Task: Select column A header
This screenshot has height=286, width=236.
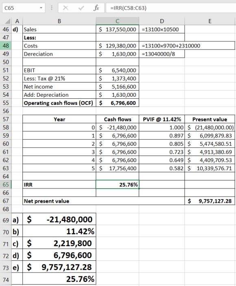Action: (x=17, y=21)
